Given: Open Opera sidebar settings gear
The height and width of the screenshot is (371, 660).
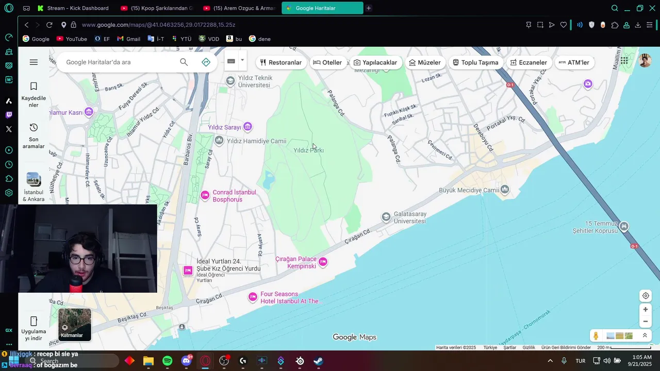Looking at the screenshot, I should (x=9, y=193).
